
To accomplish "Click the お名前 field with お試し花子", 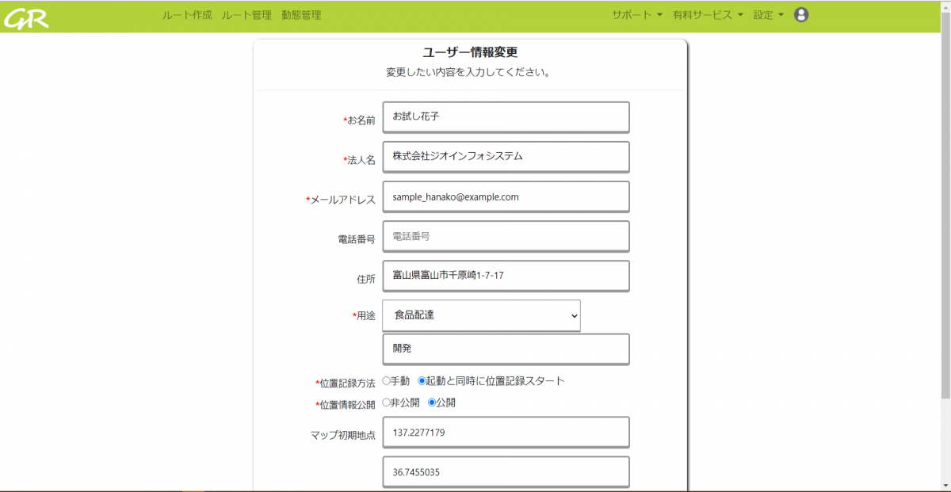I will coord(506,116).
